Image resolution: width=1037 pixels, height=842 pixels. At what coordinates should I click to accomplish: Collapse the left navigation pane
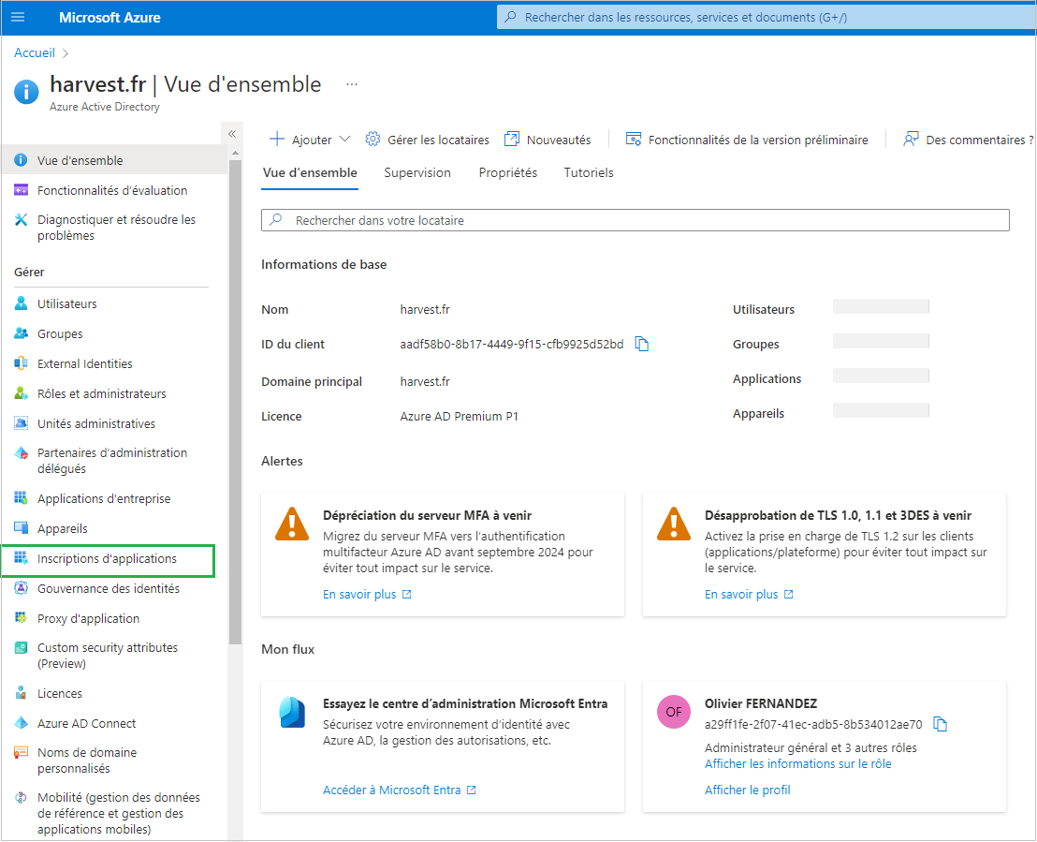click(x=232, y=134)
